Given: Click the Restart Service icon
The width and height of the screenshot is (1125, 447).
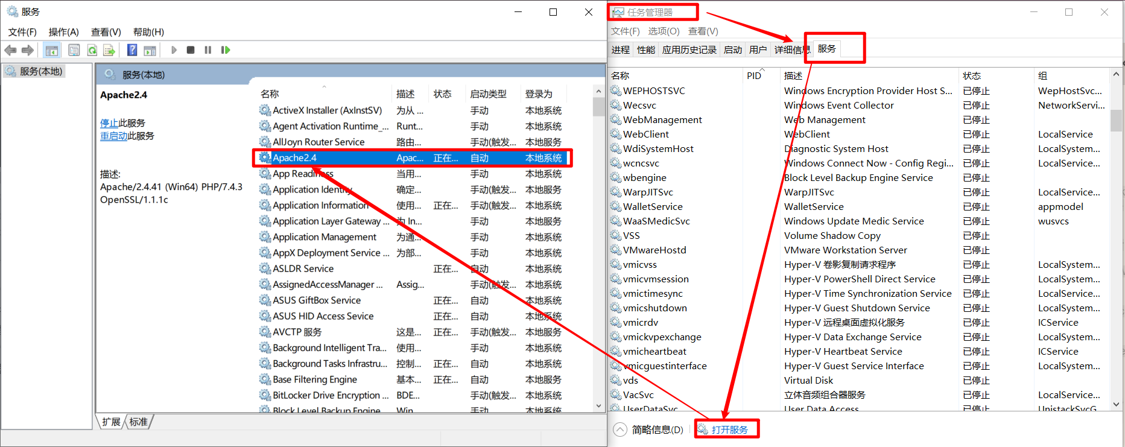Looking at the screenshot, I should [x=226, y=50].
